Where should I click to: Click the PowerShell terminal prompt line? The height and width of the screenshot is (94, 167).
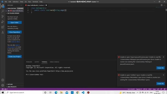coord(35,74)
